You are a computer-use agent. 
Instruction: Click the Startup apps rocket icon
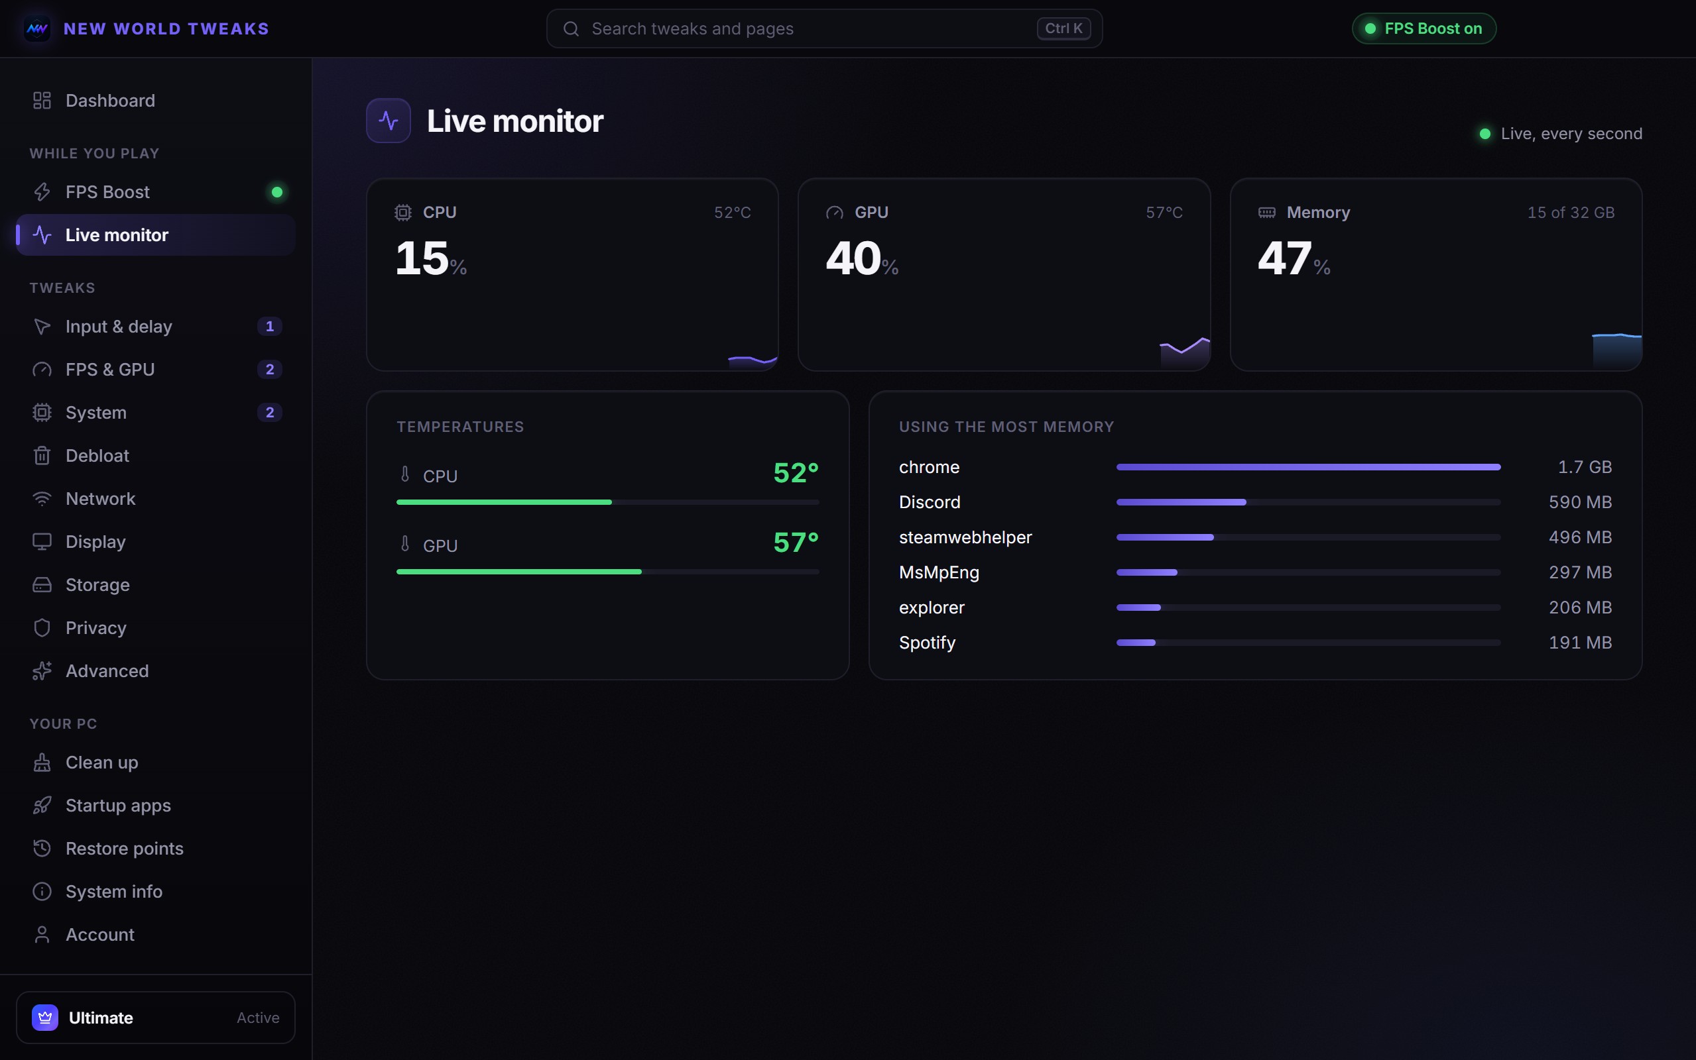[x=42, y=806]
